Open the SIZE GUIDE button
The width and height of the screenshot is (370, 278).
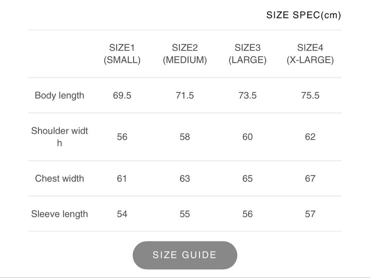pos(185,255)
